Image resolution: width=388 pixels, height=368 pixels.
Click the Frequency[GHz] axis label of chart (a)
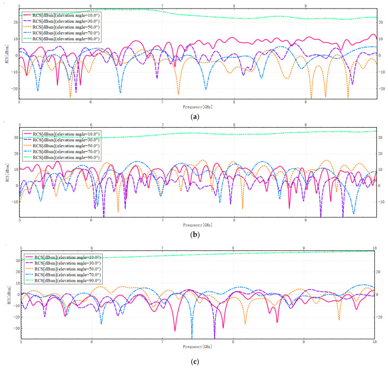198,107
